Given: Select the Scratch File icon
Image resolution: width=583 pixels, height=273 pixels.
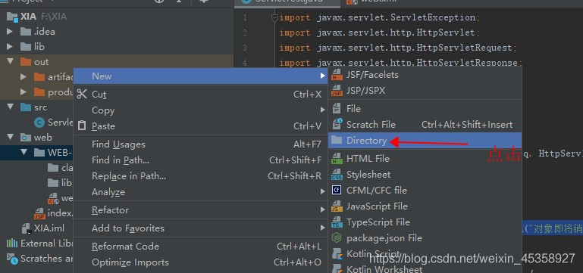Looking at the screenshot, I should tap(337, 124).
